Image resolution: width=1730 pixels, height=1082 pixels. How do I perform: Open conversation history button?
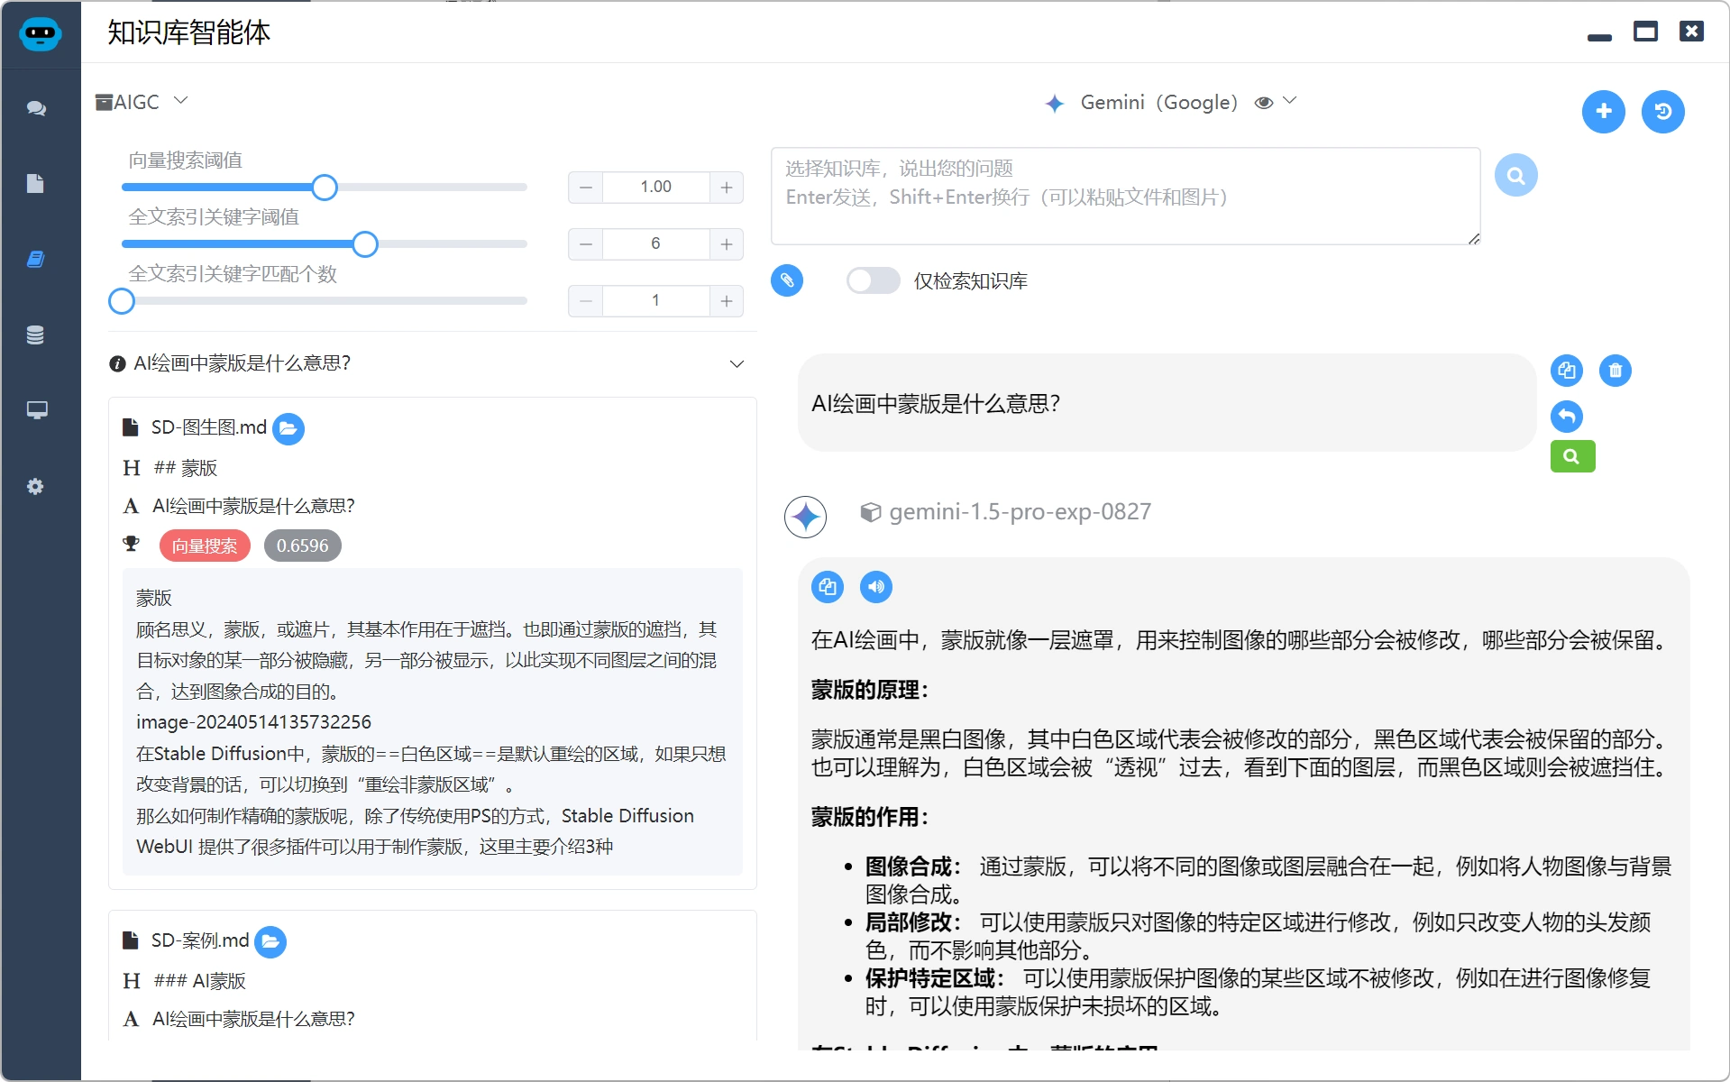coord(1662,111)
